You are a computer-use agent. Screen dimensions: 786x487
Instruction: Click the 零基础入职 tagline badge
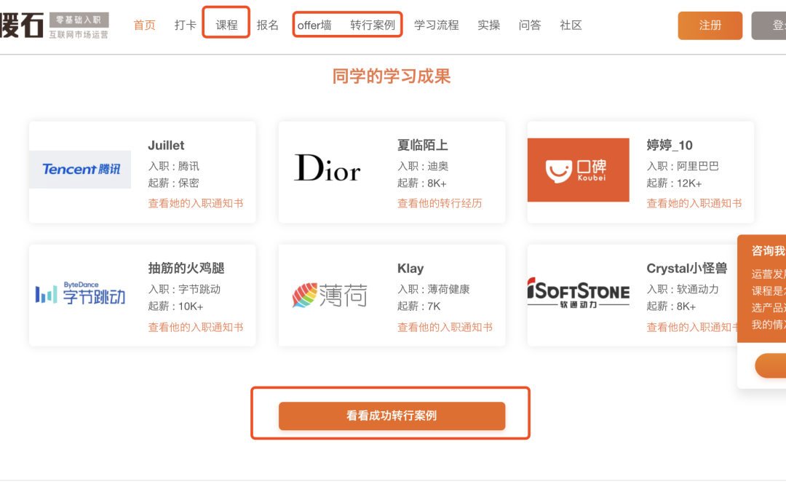pyautogui.click(x=79, y=20)
